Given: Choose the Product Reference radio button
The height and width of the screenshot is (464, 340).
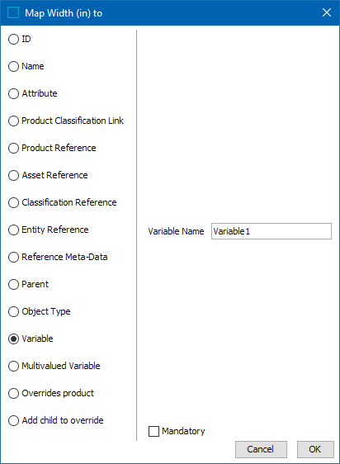Looking at the screenshot, I should pyautogui.click(x=13, y=148).
